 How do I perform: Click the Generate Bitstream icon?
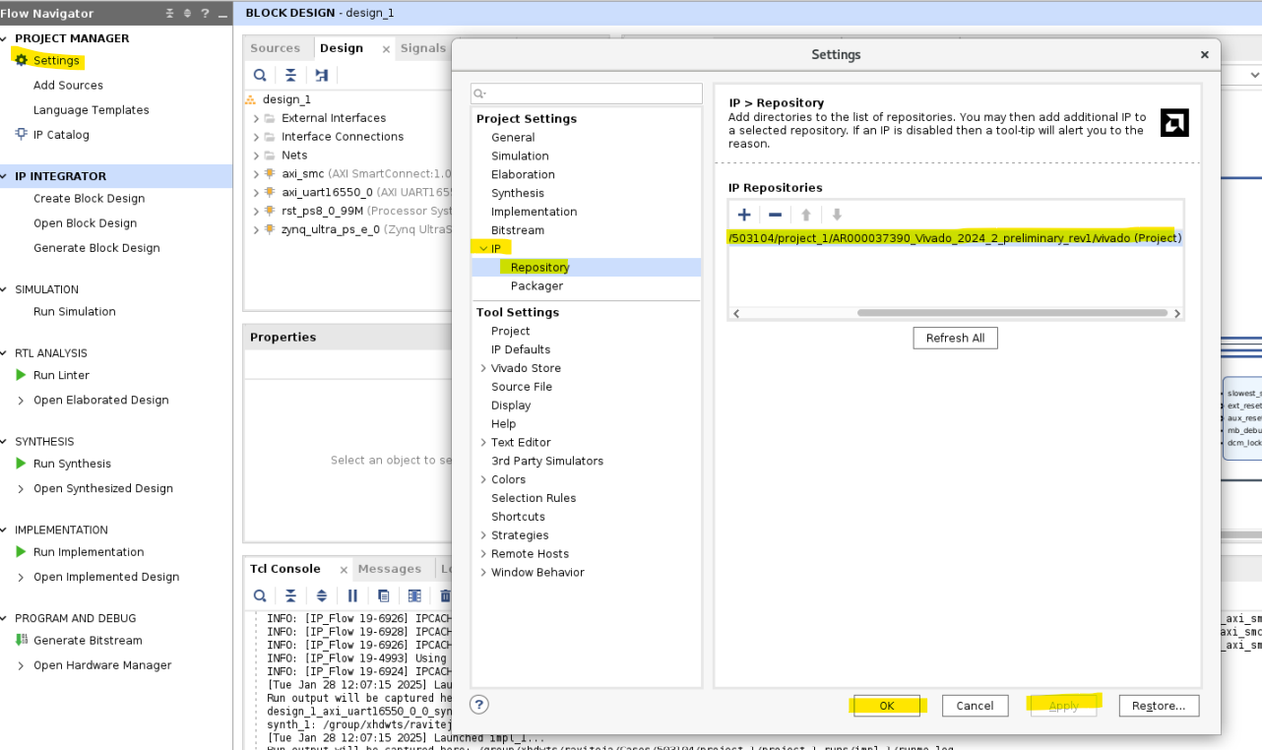pos(22,640)
